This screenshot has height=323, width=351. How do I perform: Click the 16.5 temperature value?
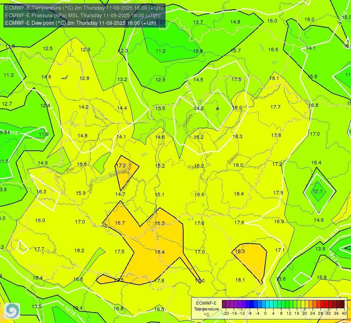(x=159, y=309)
